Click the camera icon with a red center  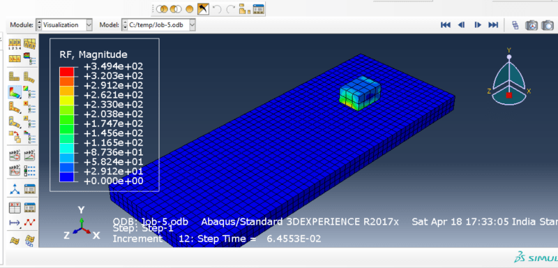[x=531, y=25]
